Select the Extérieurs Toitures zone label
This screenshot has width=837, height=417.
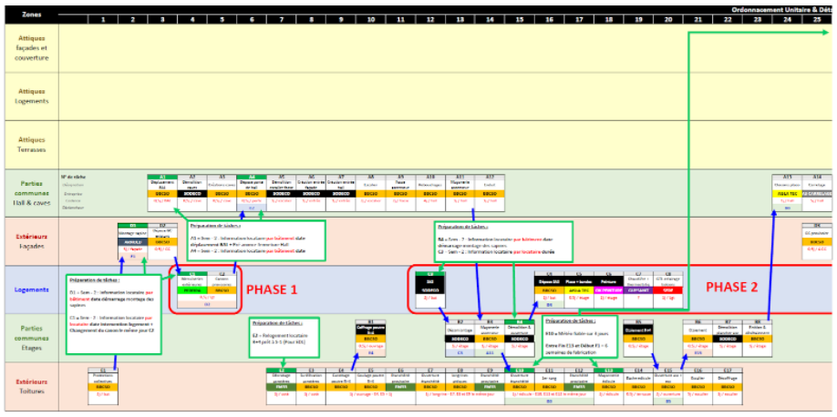(30, 385)
